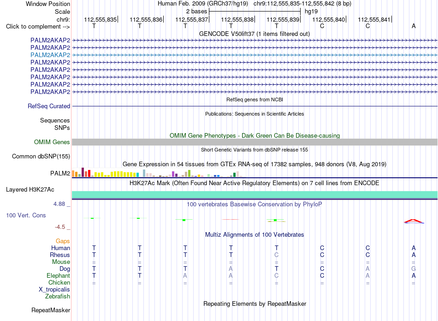Click the '2 bases' scale bar
The width and height of the screenshot is (438, 321).
coord(255,12)
